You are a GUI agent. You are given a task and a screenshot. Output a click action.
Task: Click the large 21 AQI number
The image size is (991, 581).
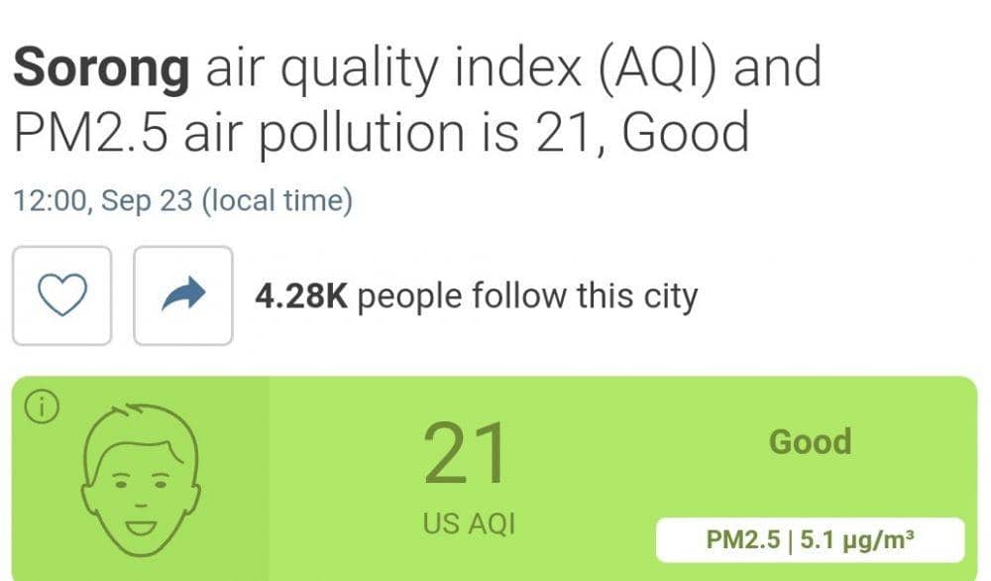tap(466, 456)
